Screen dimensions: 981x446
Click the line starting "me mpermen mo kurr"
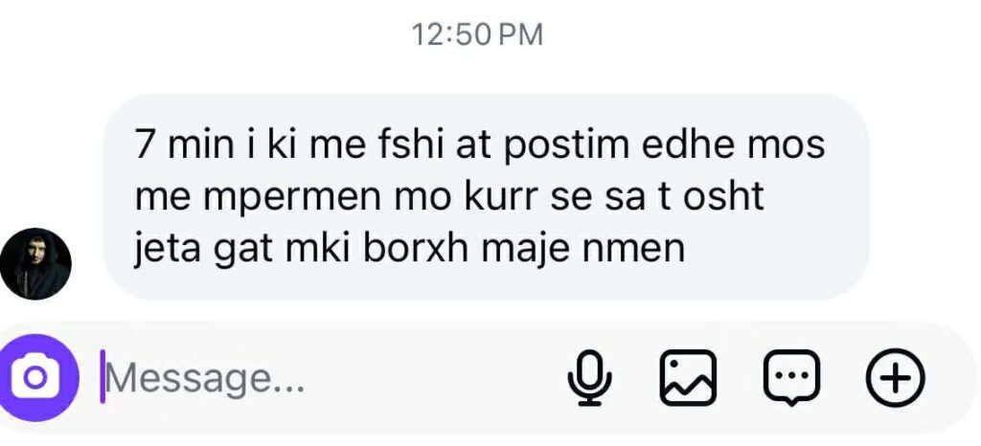(x=448, y=197)
